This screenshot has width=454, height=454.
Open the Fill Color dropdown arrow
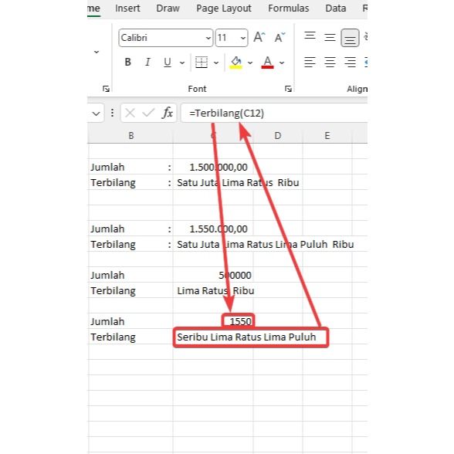click(250, 63)
